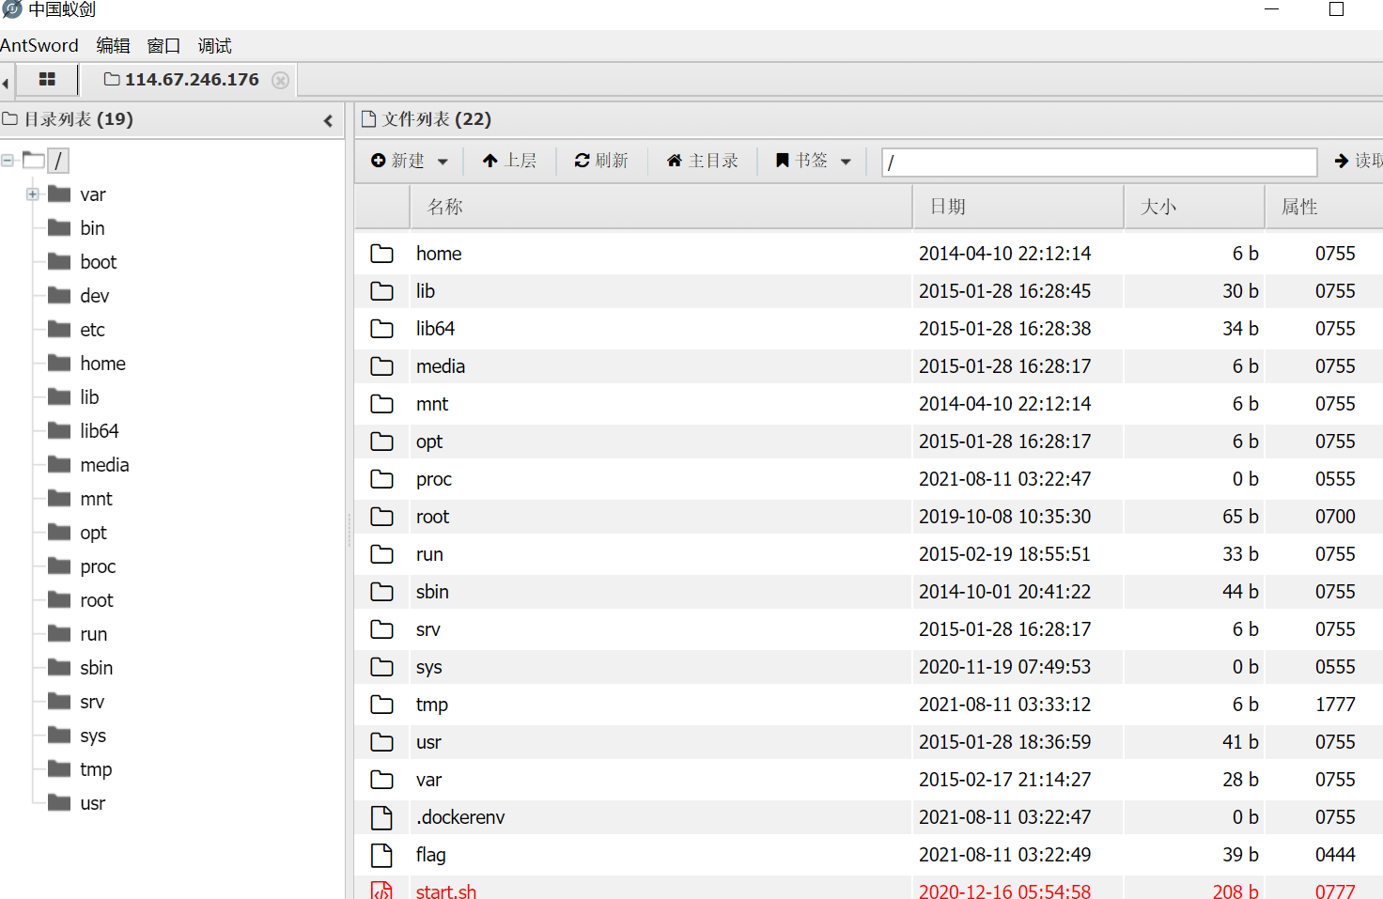Click the root folder icon in file list
The width and height of the screenshot is (1383, 899).
pyautogui.click(x=381, y=517)
